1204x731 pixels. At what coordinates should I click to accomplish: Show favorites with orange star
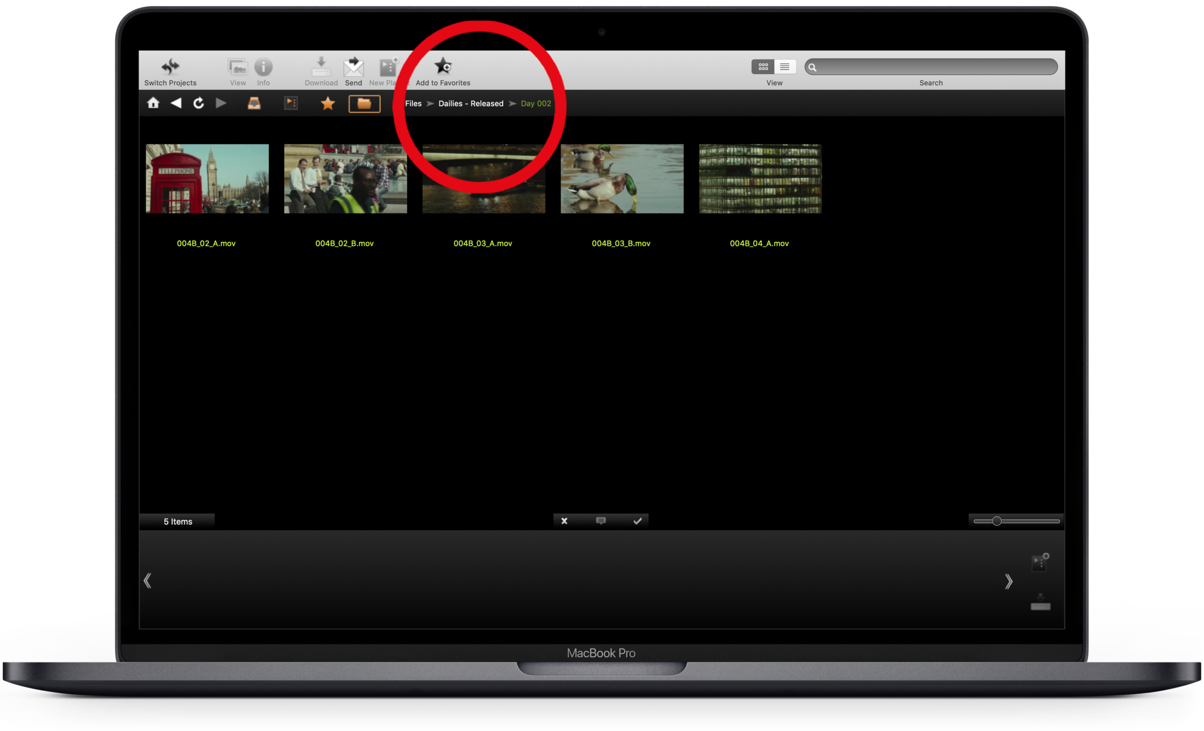pos(328,103)
